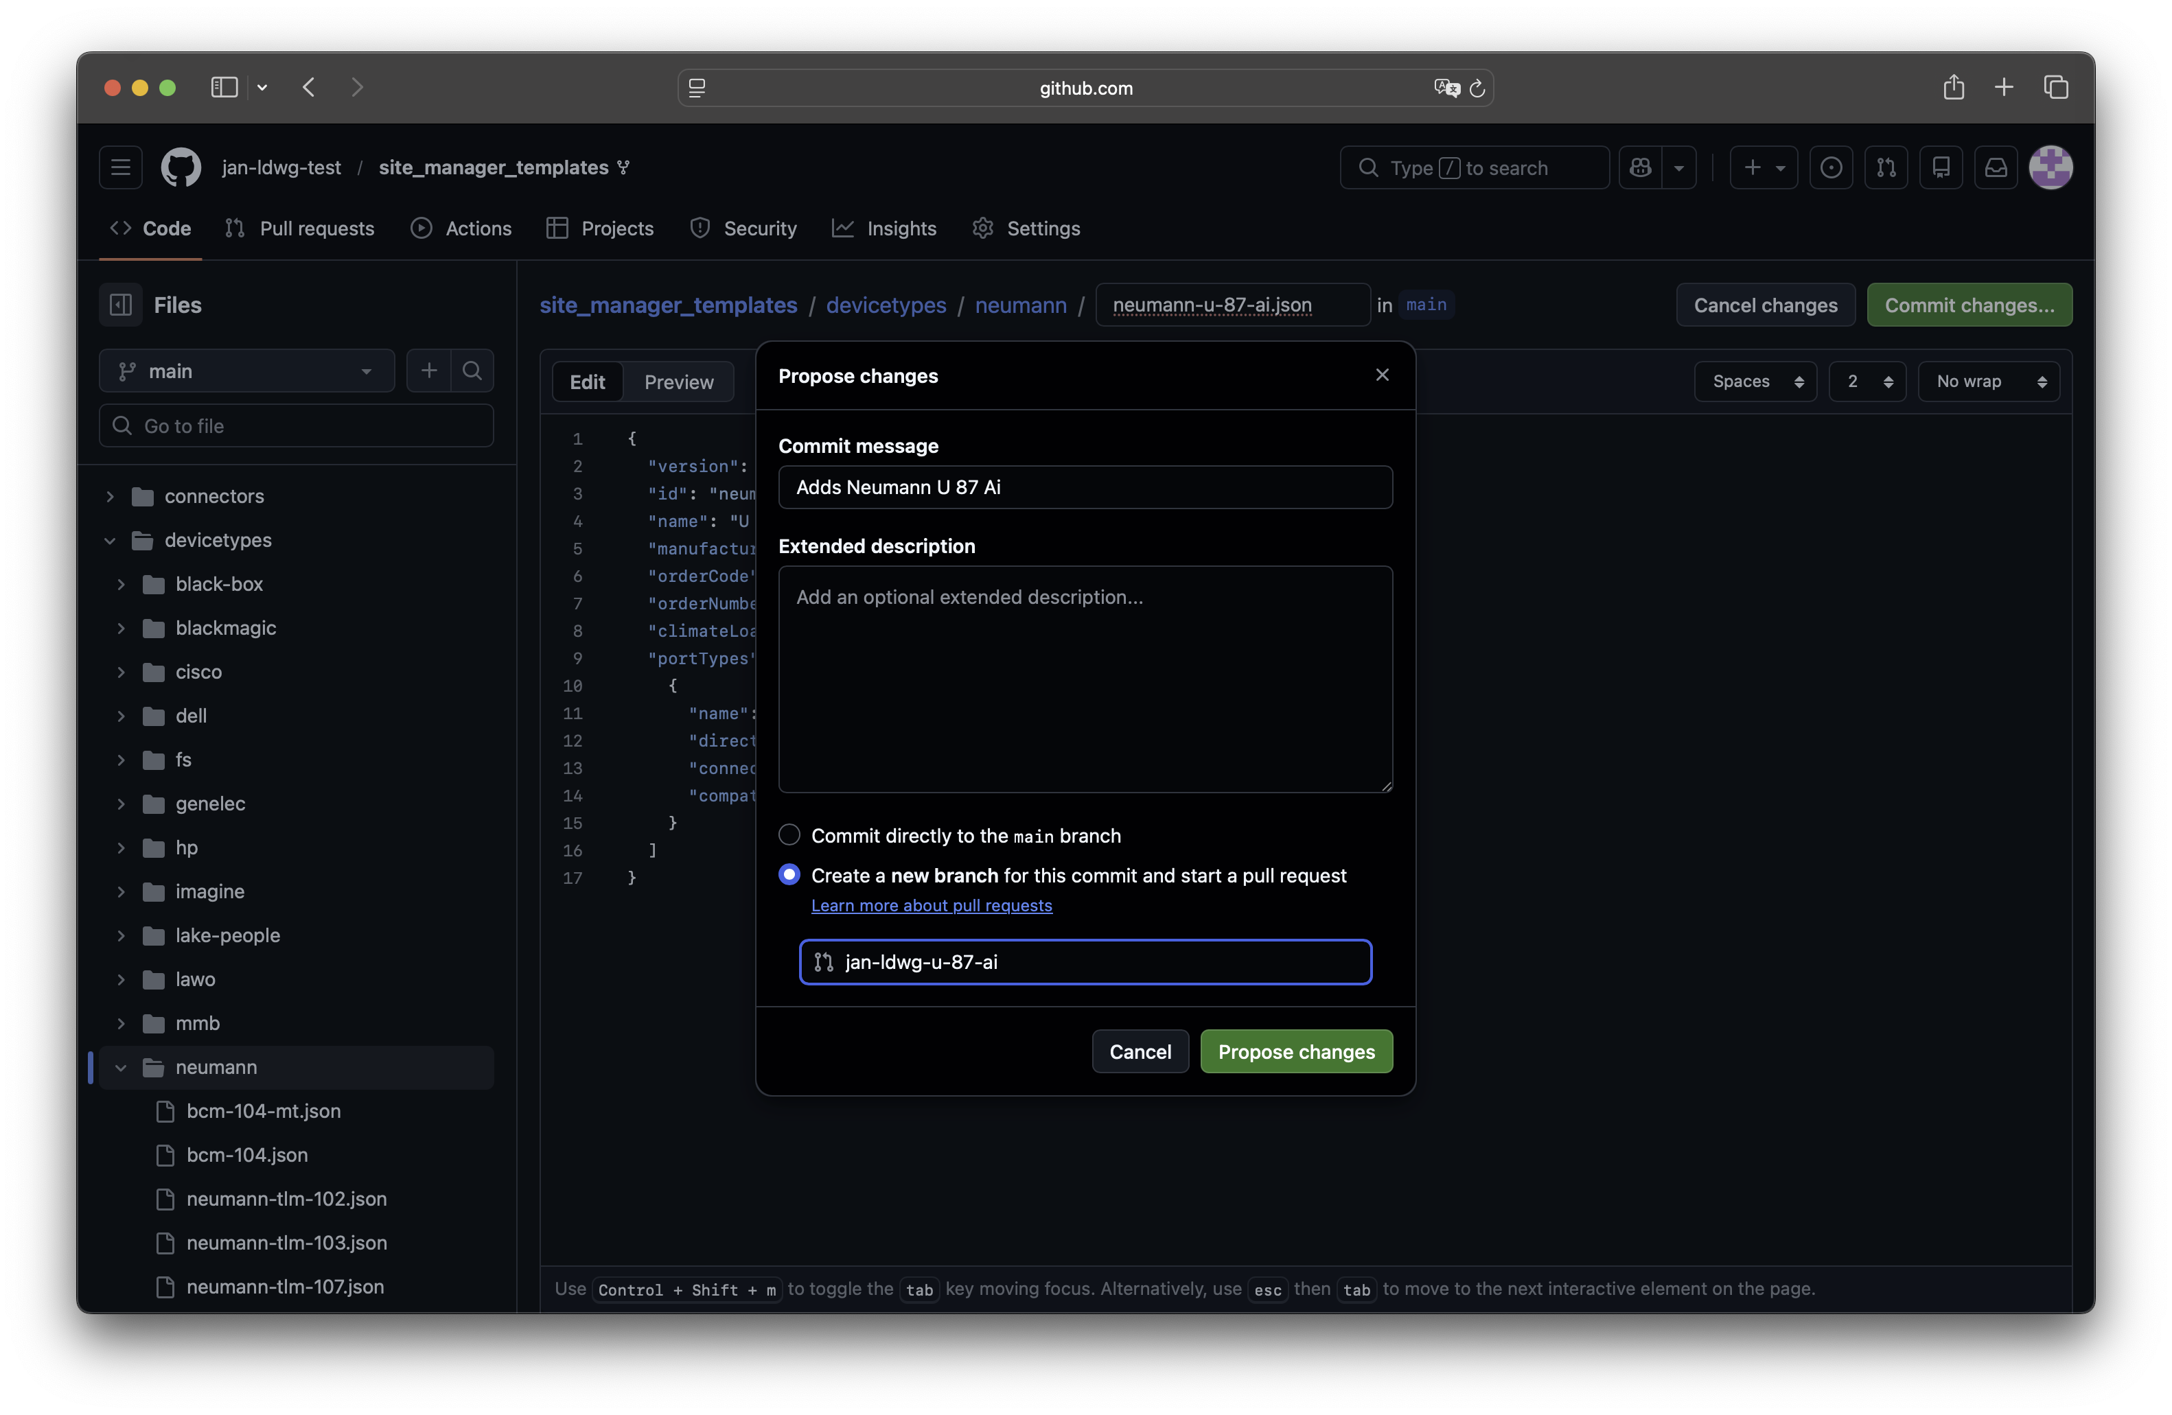2172x1415 pixels.
Task: Expand the blackmagic folder
Action: (x=225, y=628)
